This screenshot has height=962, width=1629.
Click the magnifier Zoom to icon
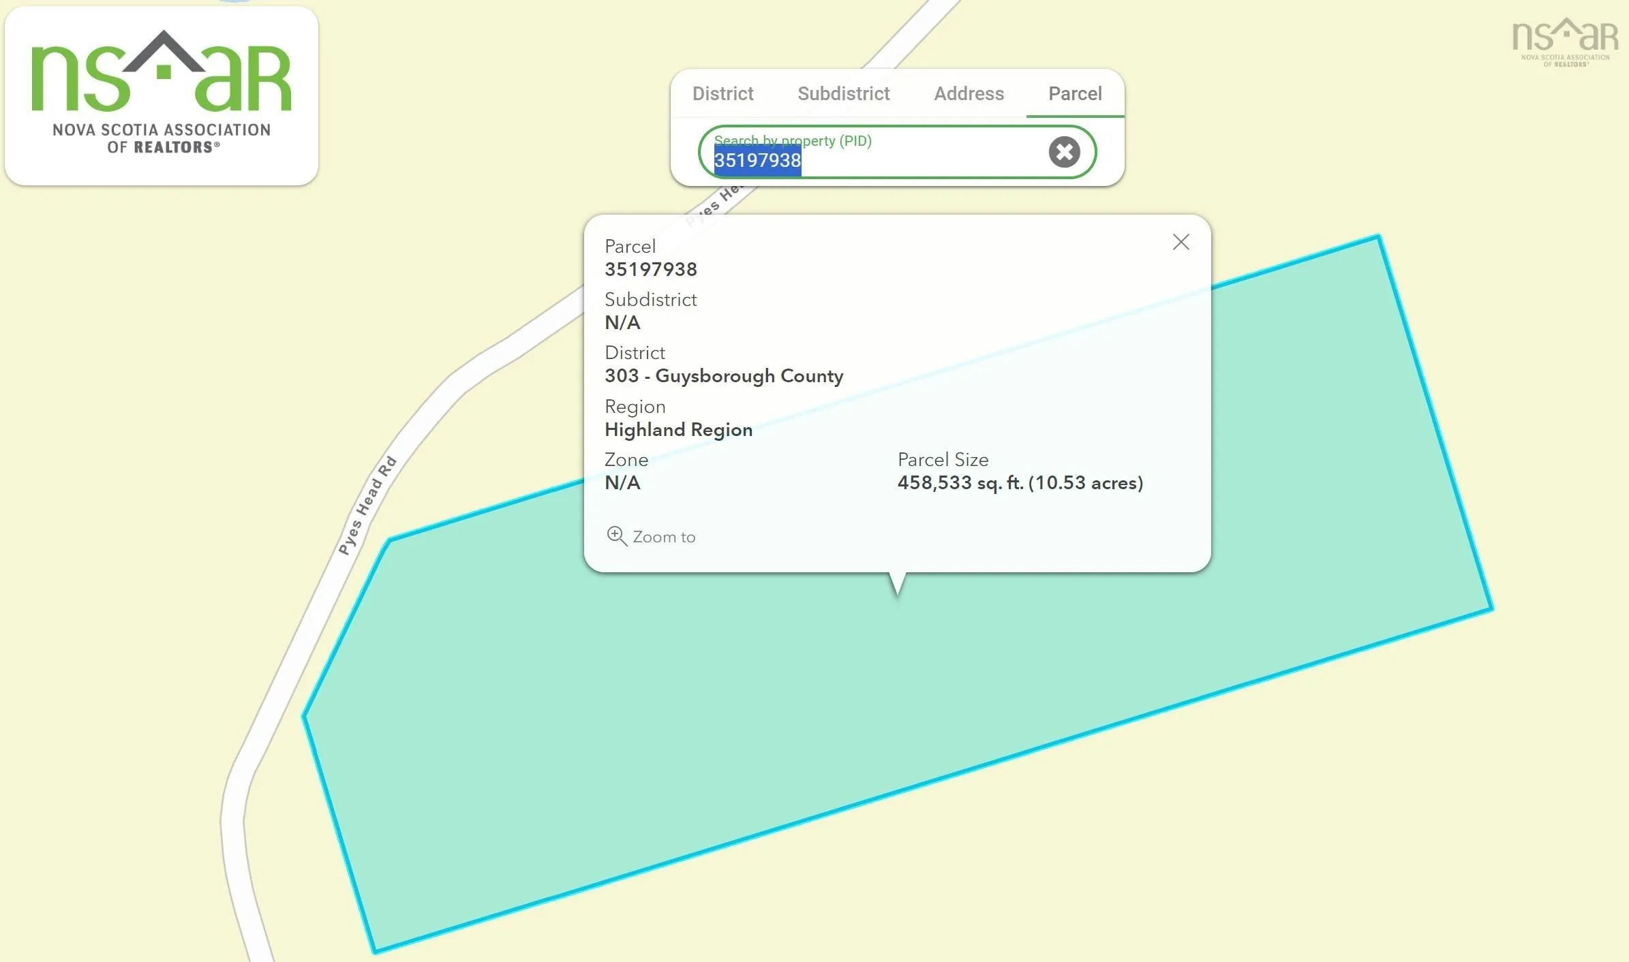coord(616,536)
